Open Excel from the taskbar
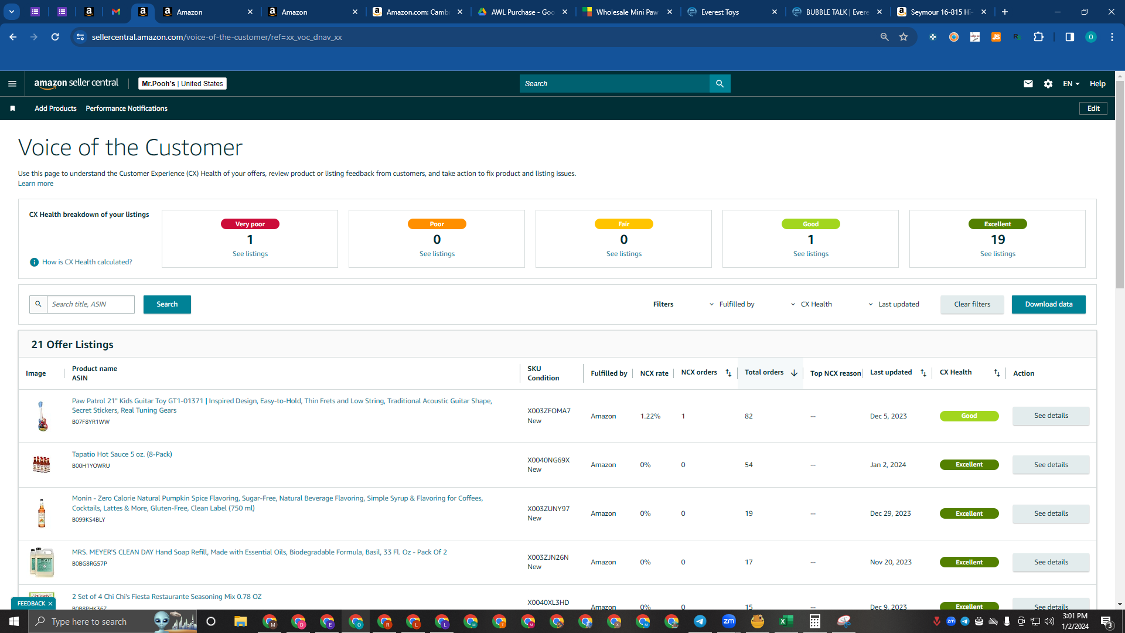The height and width of the screenshot is (633, 1125). (786, 621)
